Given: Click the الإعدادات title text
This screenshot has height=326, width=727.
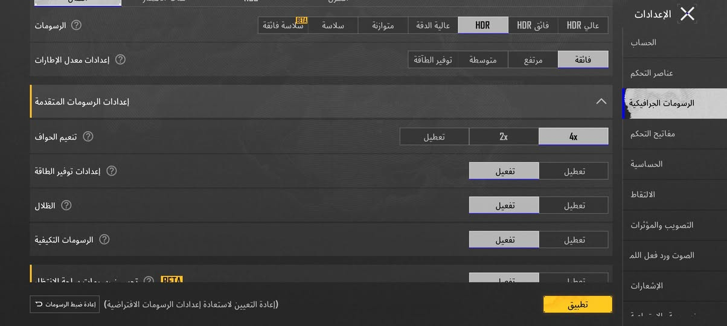Looking at the screenshot, I should (653, 14).
